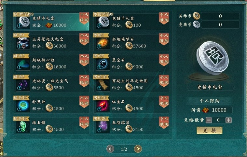The height and width of the screenshot is (157, 247).
Task: Select 竞猜币礼盒 costing 10000 现金
Action: pos(51,21)
